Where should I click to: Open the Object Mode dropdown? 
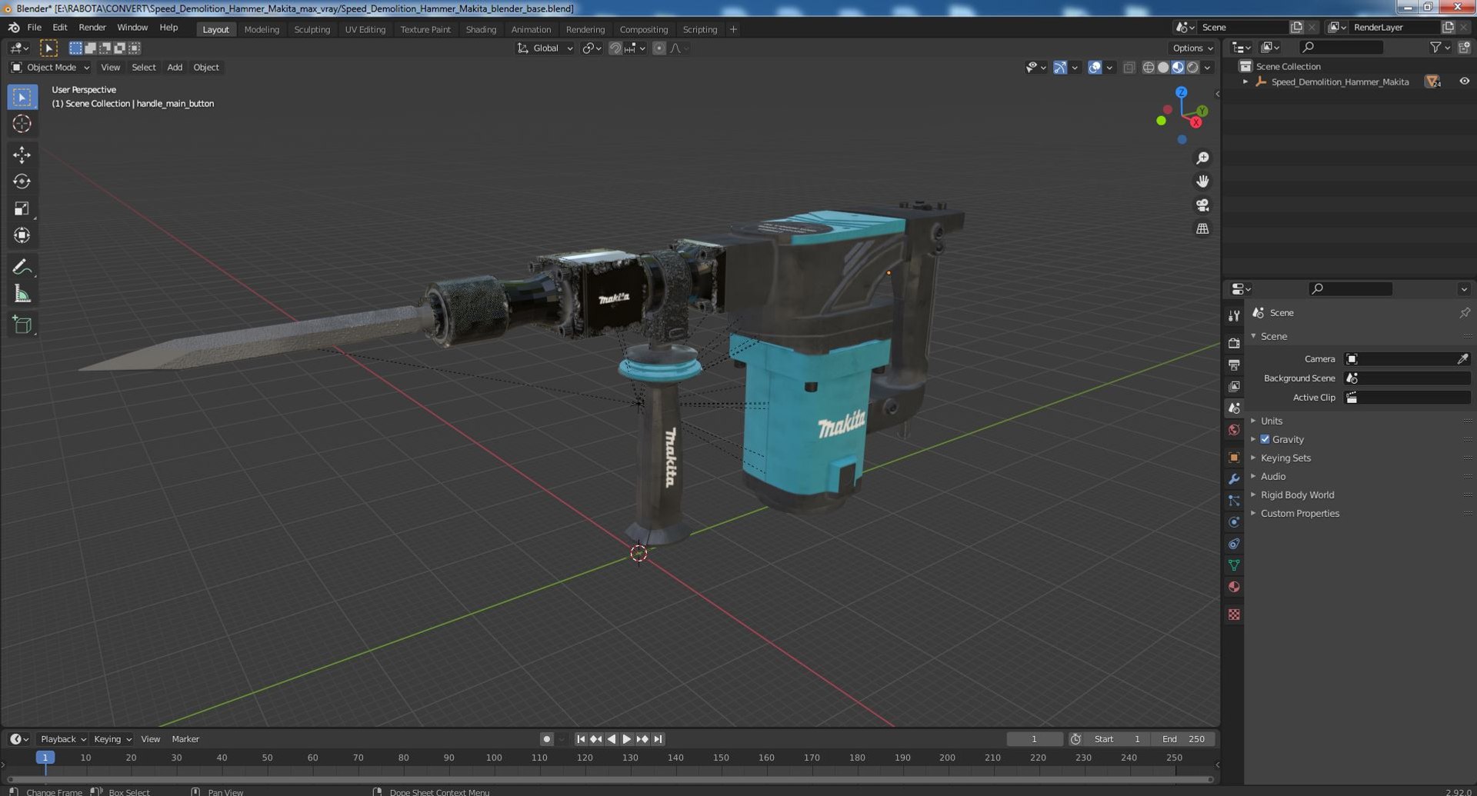[50, 68]
